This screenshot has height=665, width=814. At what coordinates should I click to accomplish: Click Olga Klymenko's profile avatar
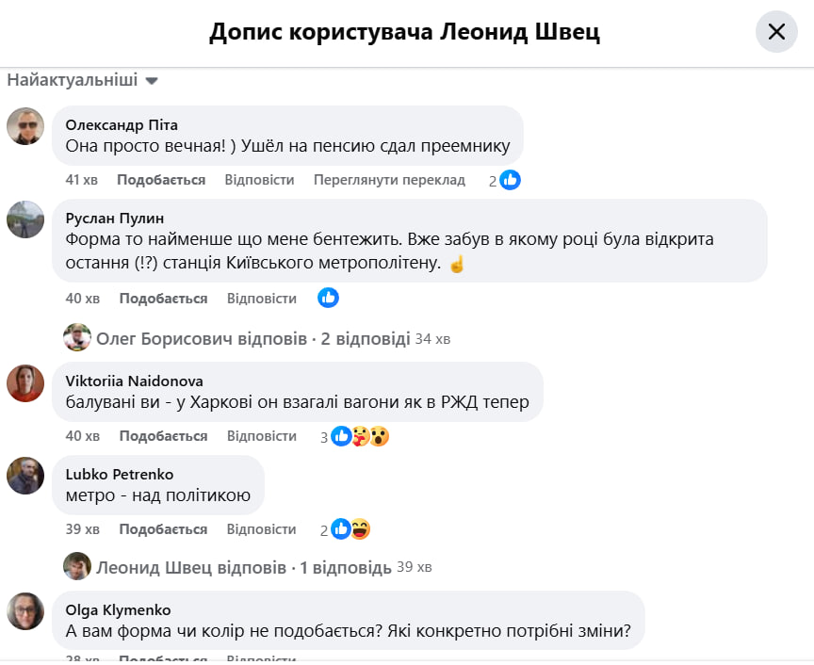pos(25,611)
